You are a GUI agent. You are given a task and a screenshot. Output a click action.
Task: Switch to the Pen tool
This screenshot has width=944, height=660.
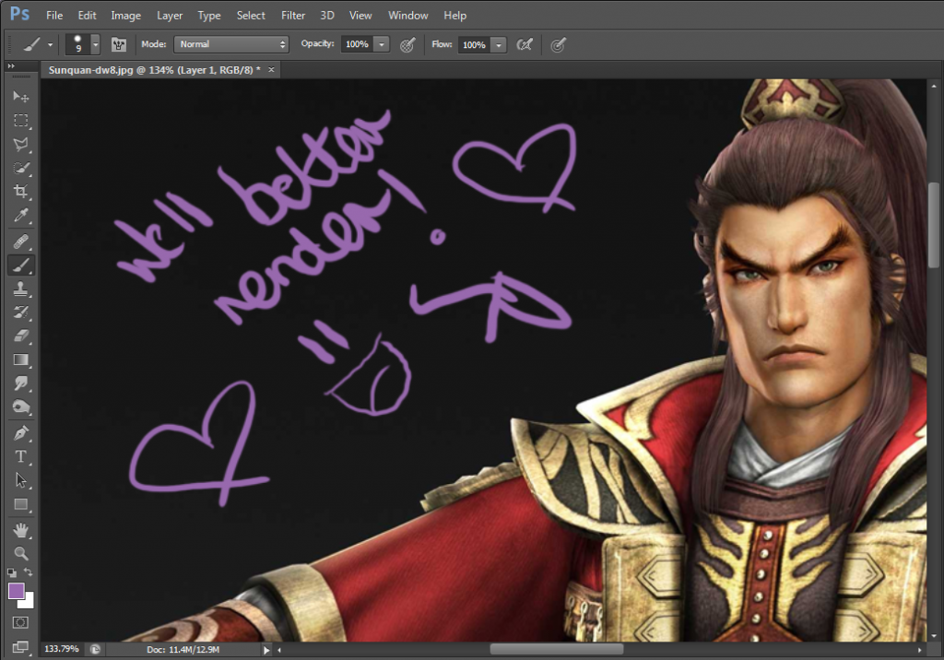click(x=20, y=432)
